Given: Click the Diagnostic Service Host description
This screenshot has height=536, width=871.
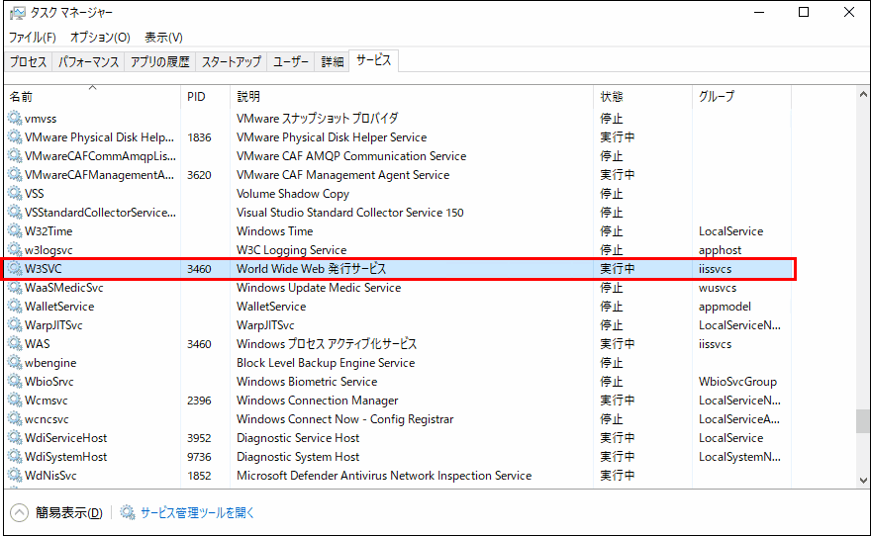Looking at the screenshot, I should tap(298, 438).
